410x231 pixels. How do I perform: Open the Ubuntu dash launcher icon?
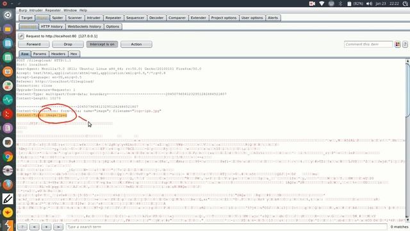coord(8,15)
